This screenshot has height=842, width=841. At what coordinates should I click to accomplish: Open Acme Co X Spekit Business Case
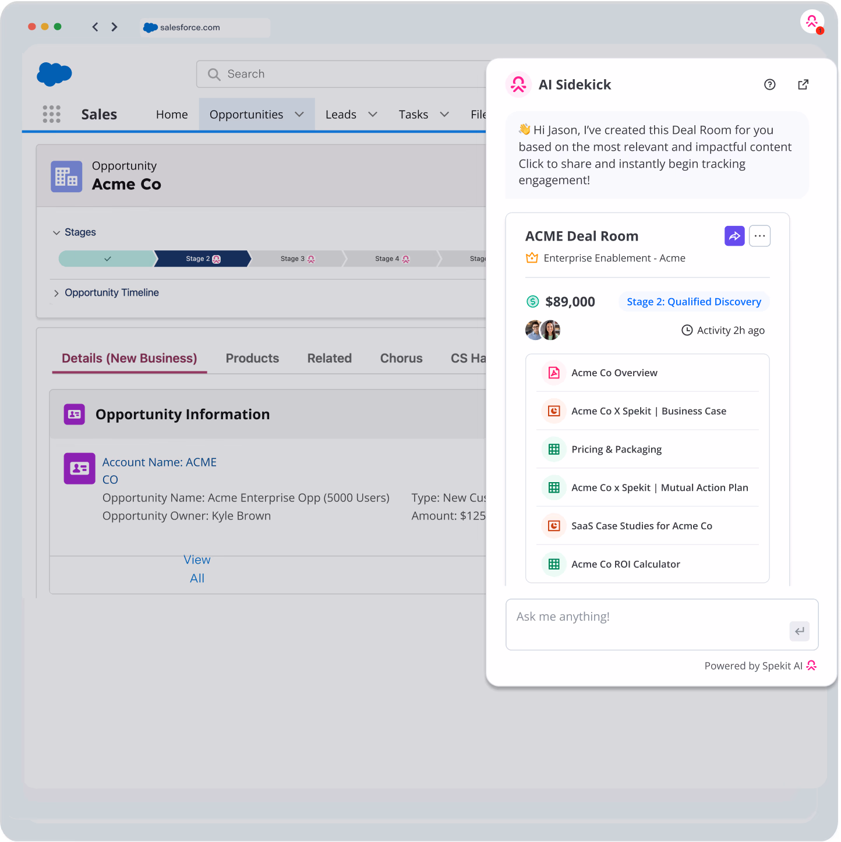click(648, 411)
